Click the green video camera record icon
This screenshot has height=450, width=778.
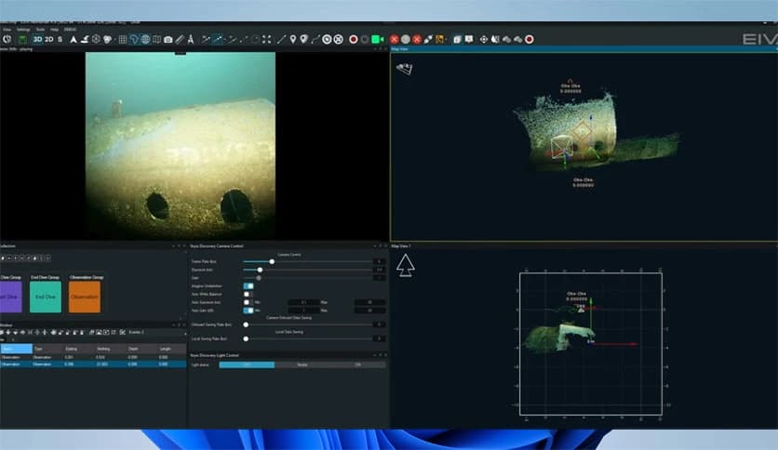click(x=378, y=39)
